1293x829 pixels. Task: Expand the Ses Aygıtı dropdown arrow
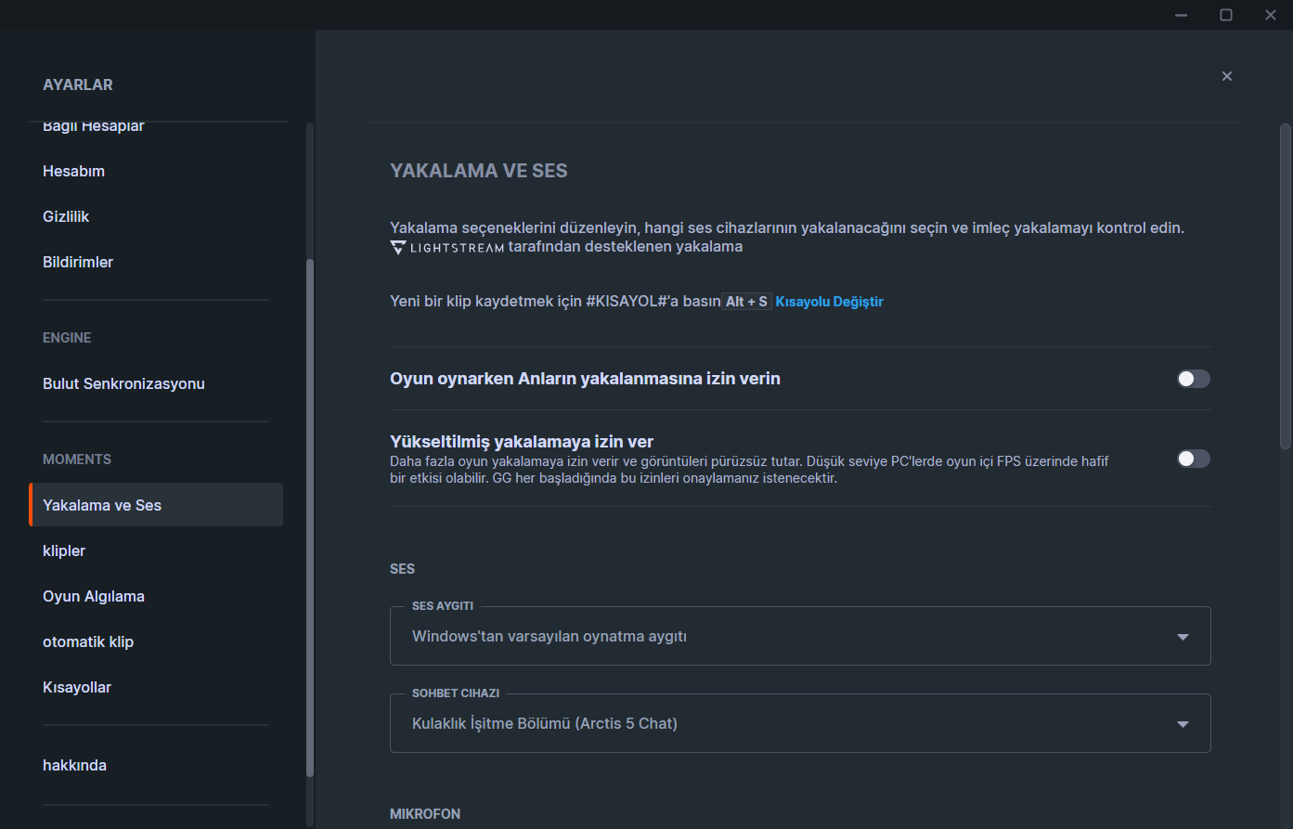click(x=1183, y=637)
